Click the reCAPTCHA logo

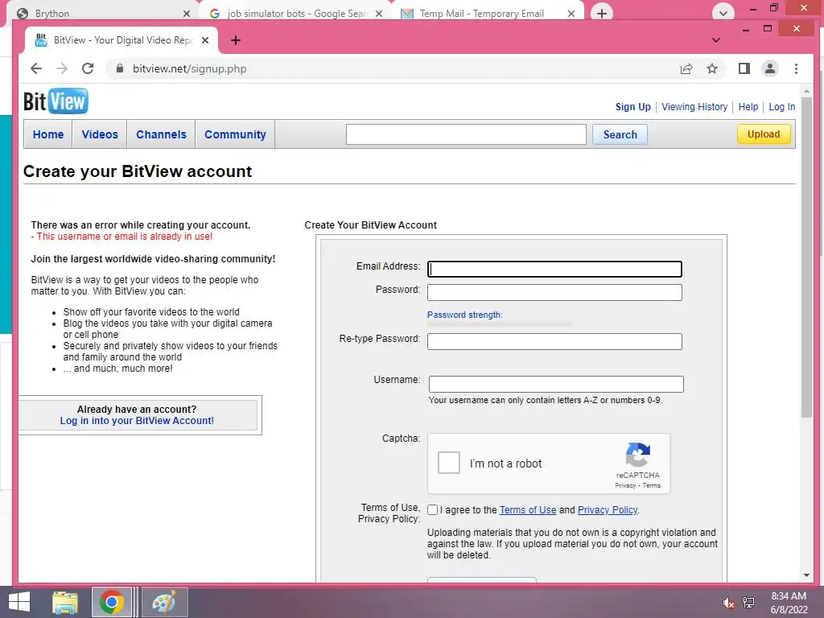pos(637,455)
